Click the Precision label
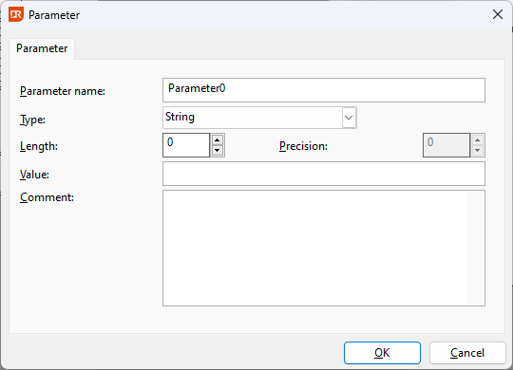 (x=303, y=146)
